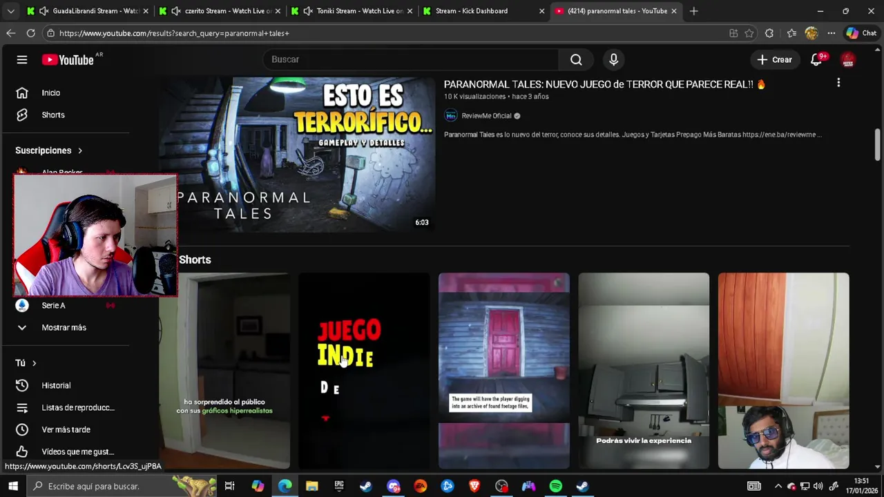884x497 pixels.
Task: Open the short about gráficos hiperrealistas
Action: (224, 371)
